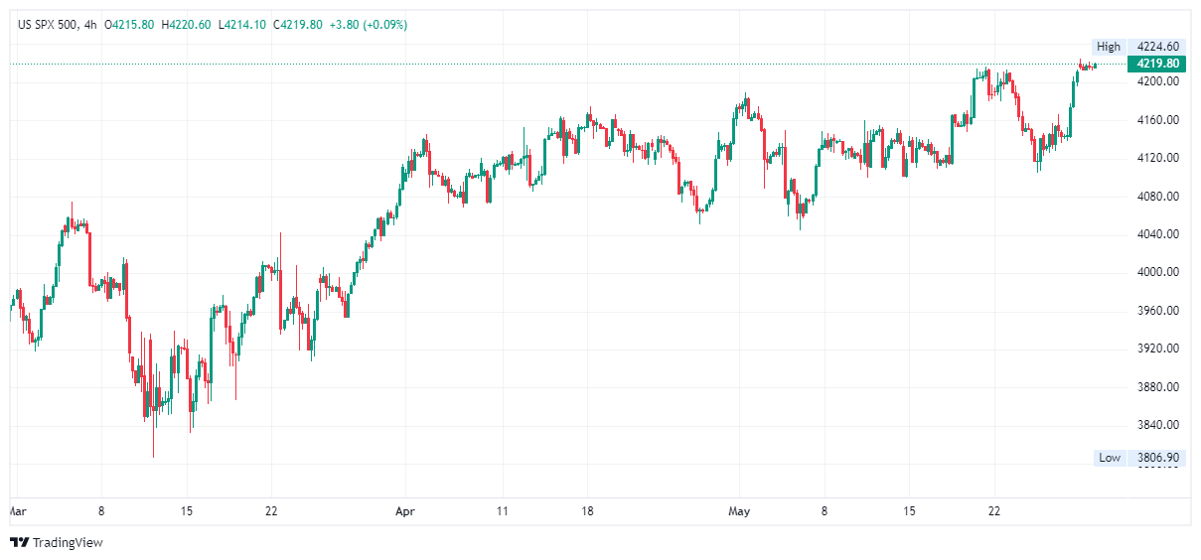The width and height of the screenshot is (1201, 560).
Task: Click the 4h interval label
Action: 90,25
